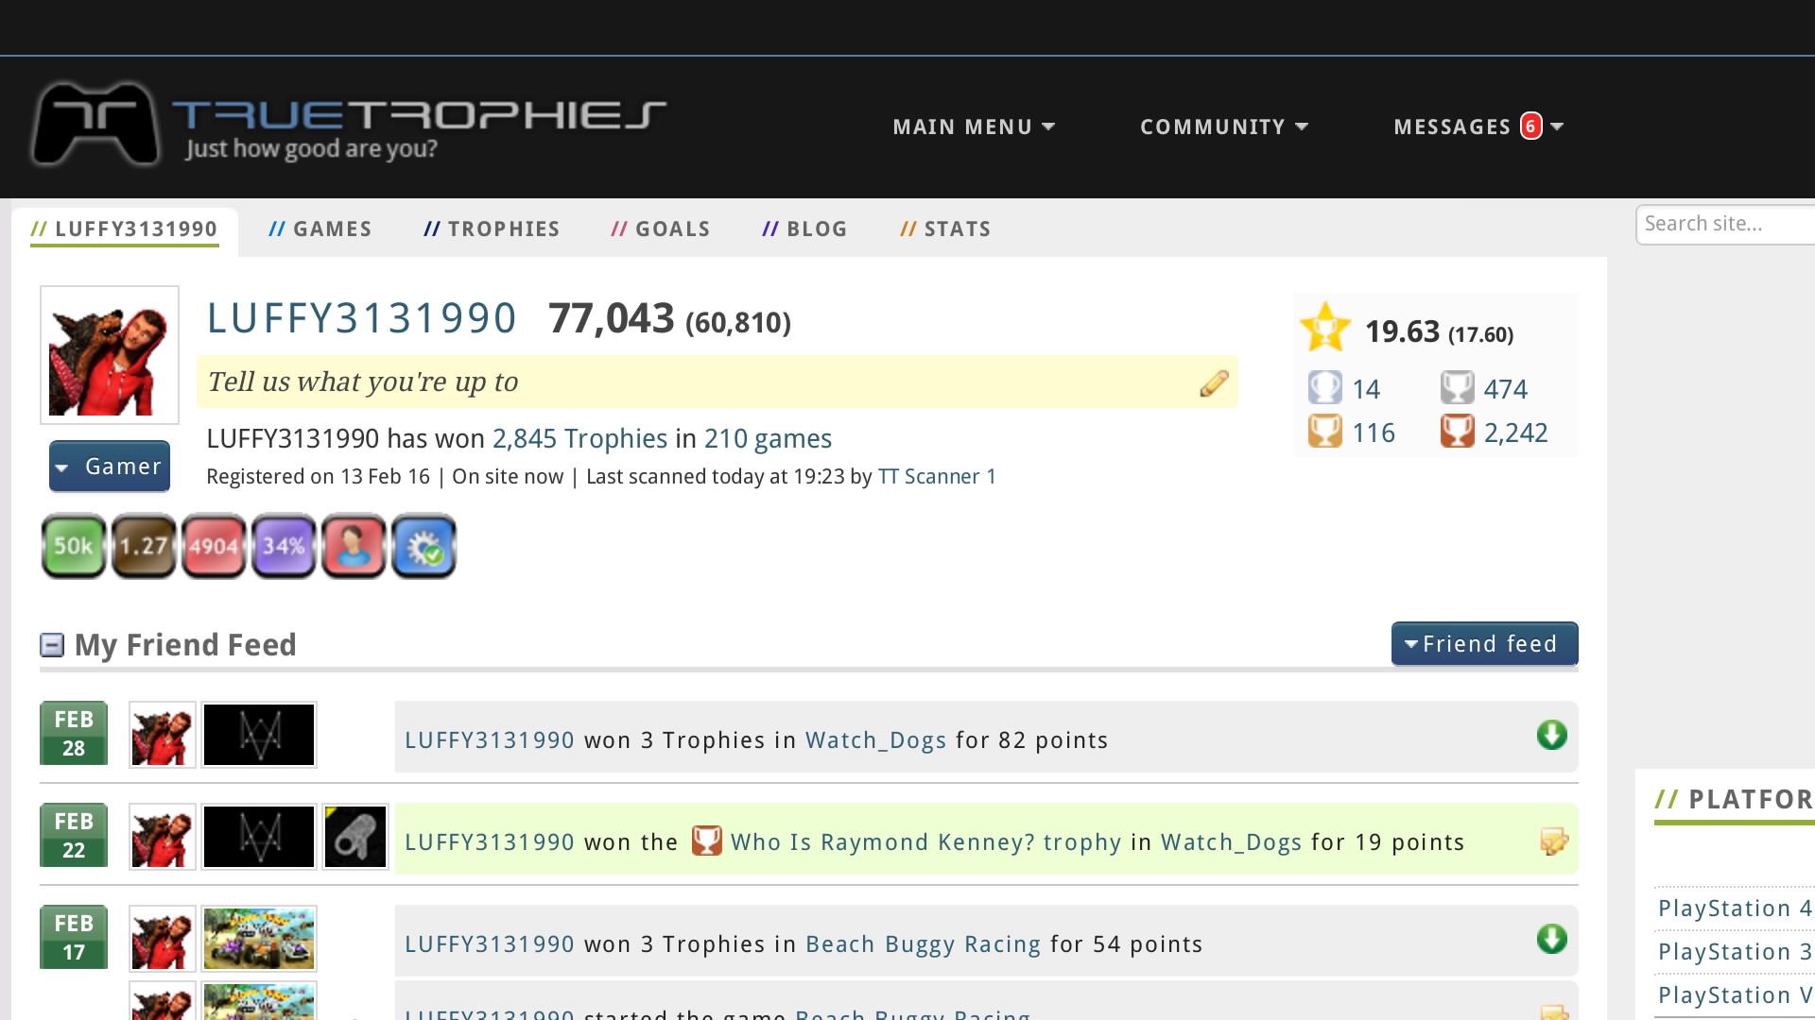Open the Who Is Raymond Kenney trophy tile image
Screen dimensions: 1815x1020
tap(355, 837)
